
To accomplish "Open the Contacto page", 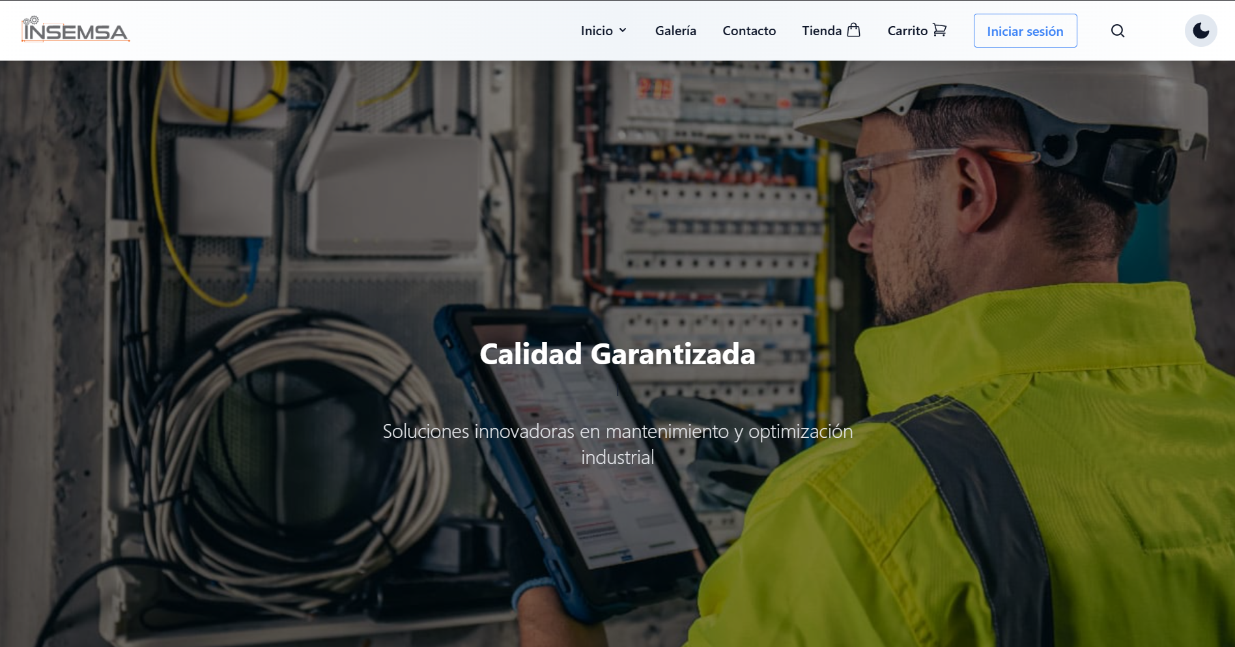I will tap(749, 31).
